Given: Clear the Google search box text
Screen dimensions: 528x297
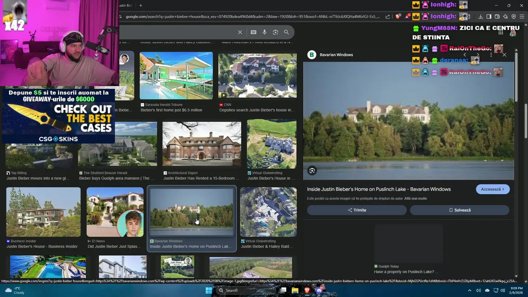Looking at the screenshot, I should click(240, 32).
